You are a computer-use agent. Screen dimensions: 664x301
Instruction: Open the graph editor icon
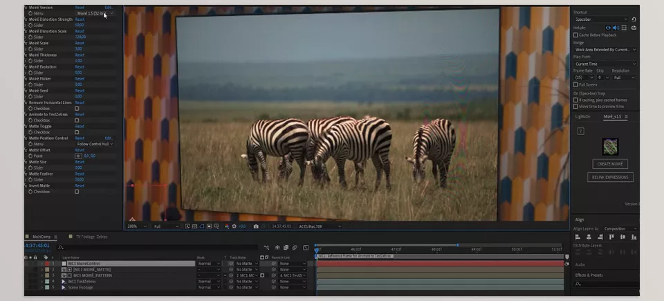coord(306,248)
